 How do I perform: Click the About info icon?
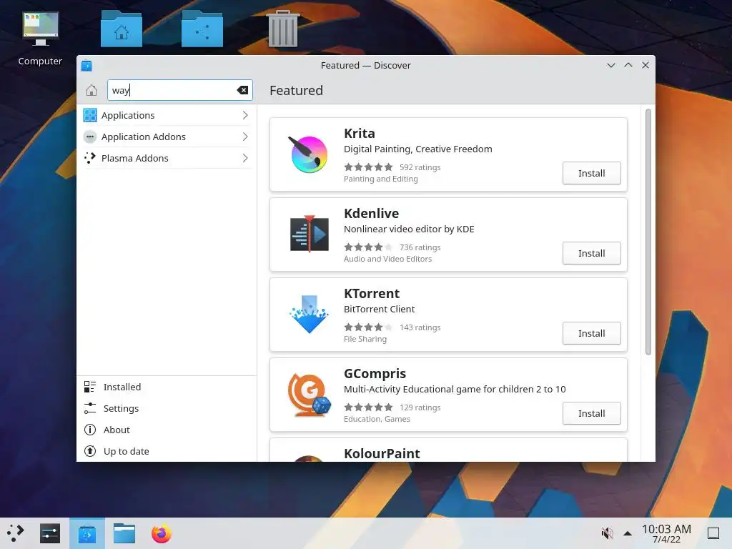coord(89,430)
